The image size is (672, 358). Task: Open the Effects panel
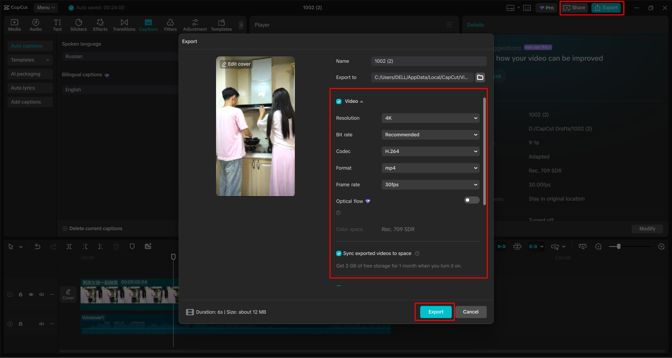point(100,25)
